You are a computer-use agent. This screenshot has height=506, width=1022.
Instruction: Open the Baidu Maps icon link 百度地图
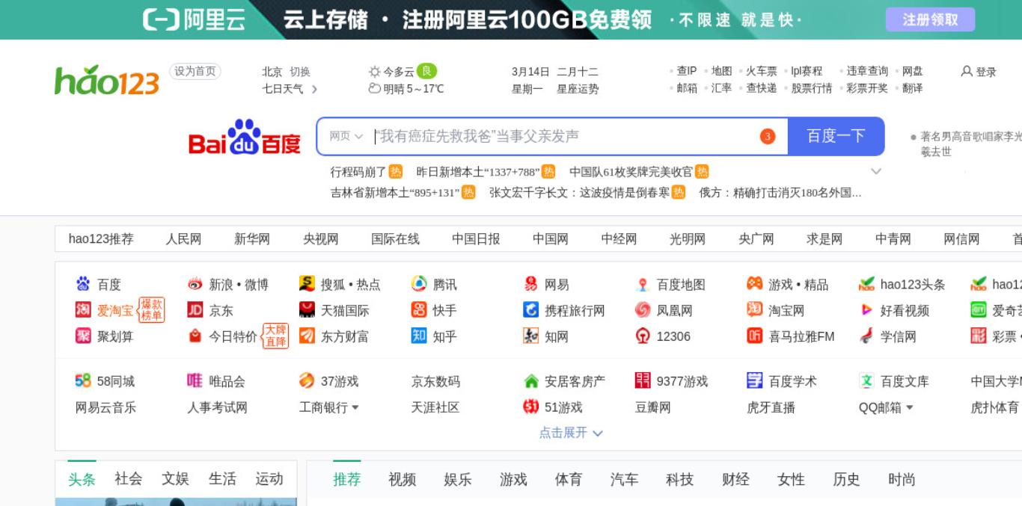(x=670, y=285)
